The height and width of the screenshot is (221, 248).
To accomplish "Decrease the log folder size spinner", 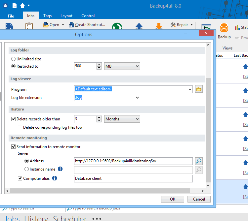I will coord(99,68).
